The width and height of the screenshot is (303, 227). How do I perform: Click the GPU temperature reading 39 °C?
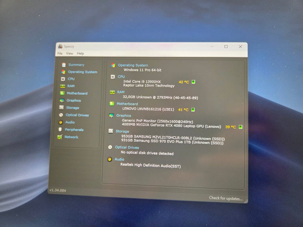click(230, 127)
